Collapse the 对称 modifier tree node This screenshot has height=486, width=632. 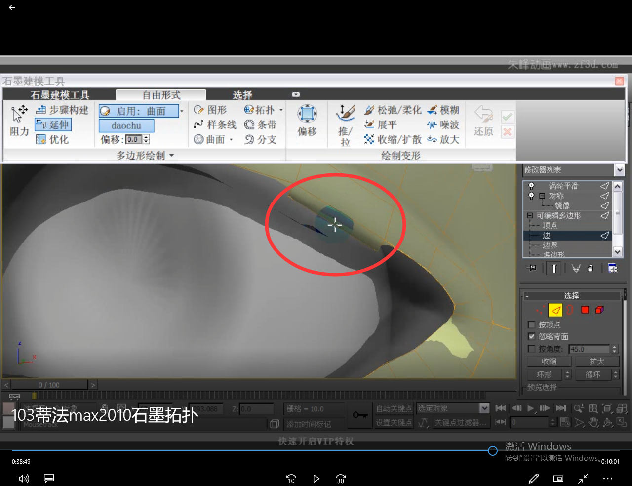(542, 196)
